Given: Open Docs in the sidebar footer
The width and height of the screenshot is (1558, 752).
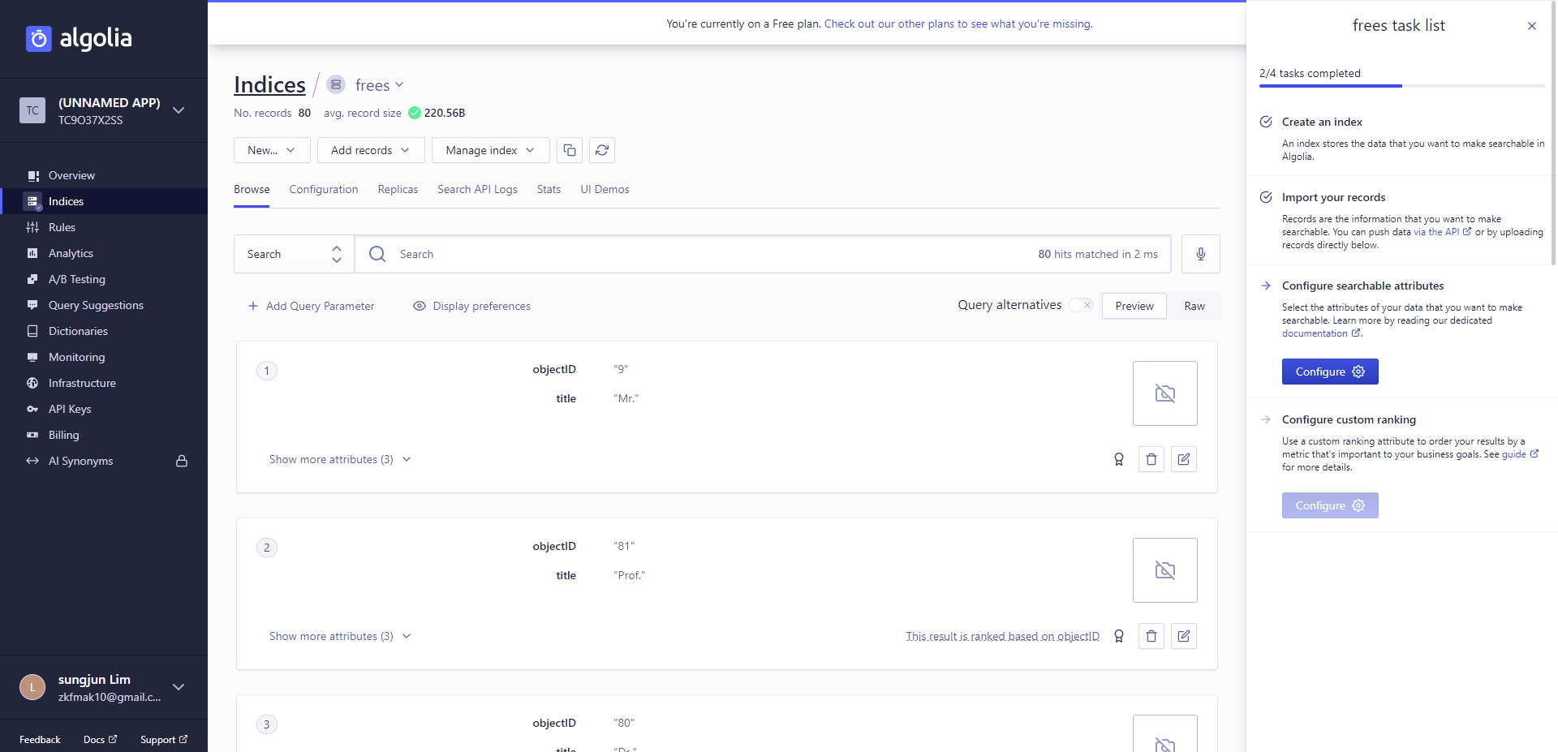Looking at the screenshot, I should click(100, 740).
